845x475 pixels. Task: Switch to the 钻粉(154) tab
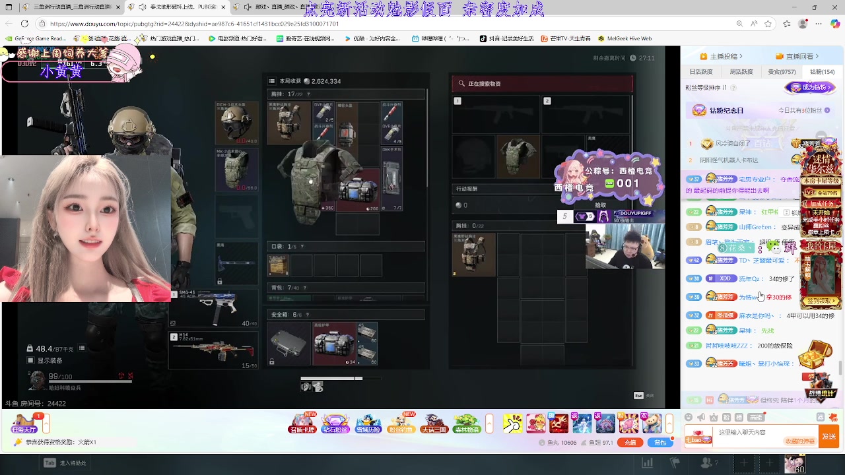coord(823,72)
